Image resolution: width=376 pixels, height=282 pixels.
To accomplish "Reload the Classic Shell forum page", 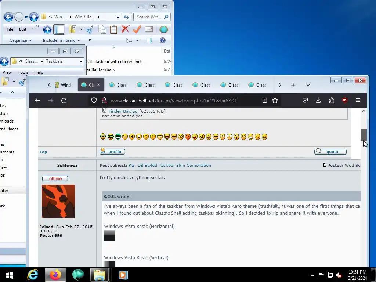I will coord(64,101).
